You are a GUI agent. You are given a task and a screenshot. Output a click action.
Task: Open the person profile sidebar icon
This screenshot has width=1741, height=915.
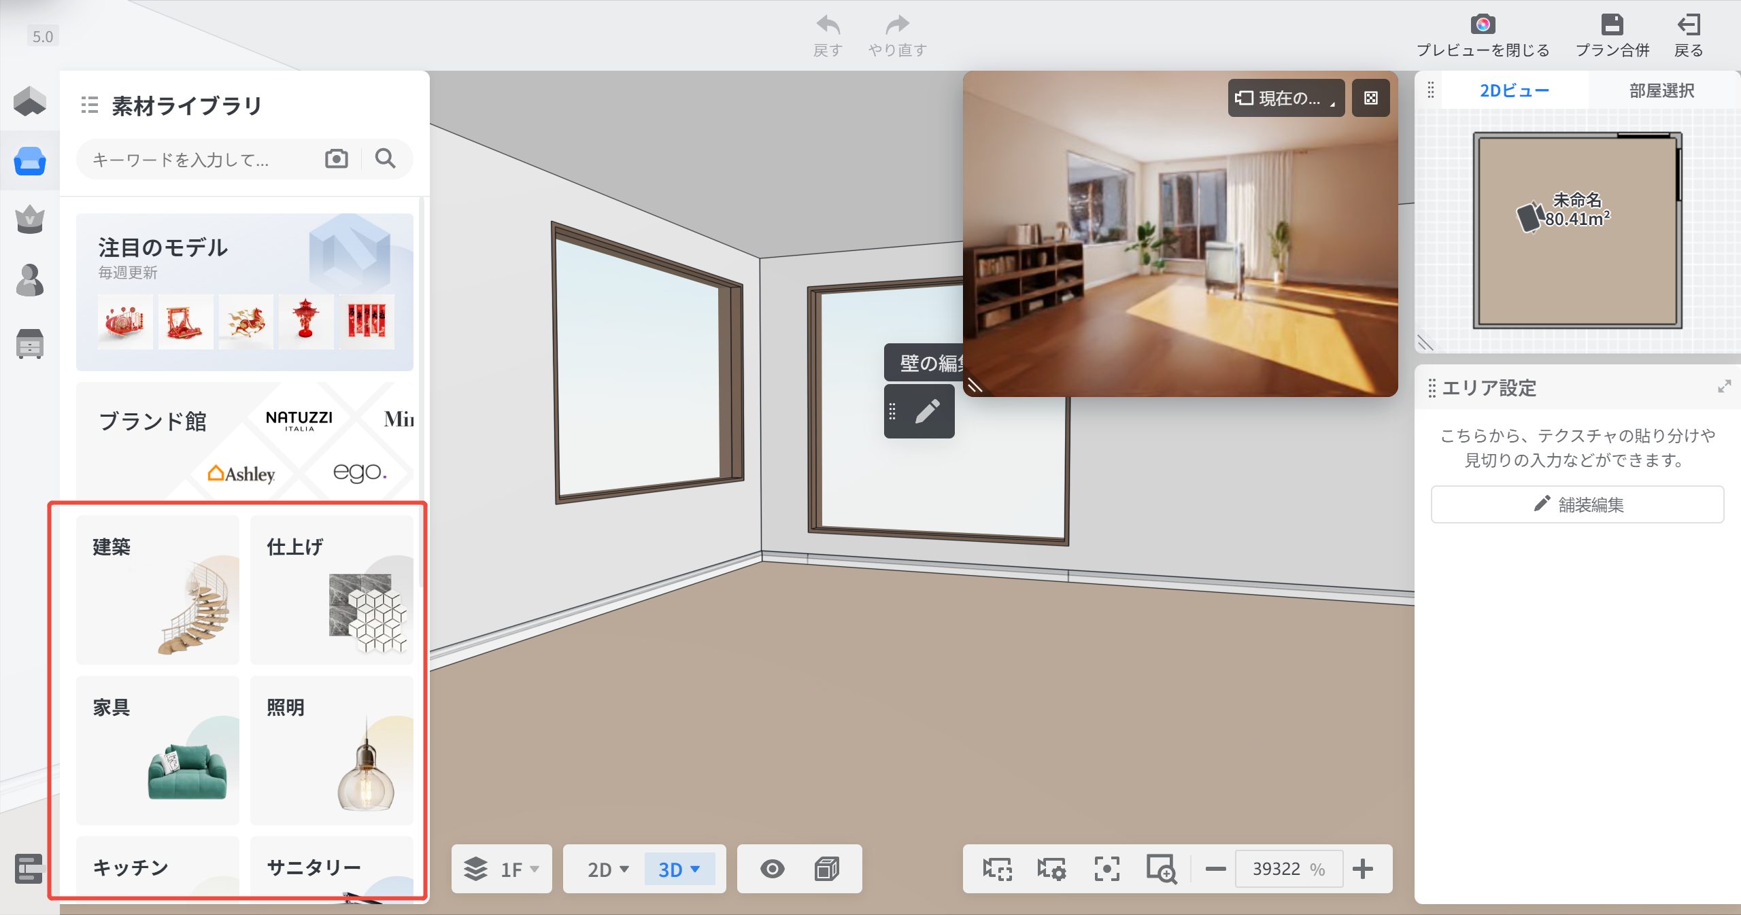30,280
